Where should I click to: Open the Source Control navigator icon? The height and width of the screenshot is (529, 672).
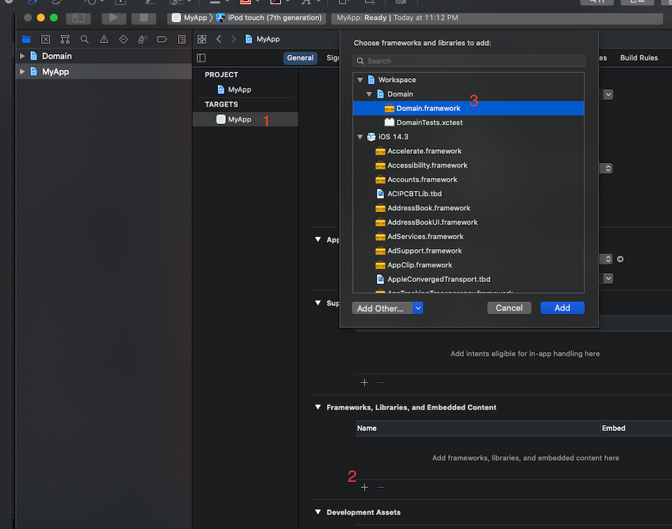pyautogui.click(x=45, y=40)
